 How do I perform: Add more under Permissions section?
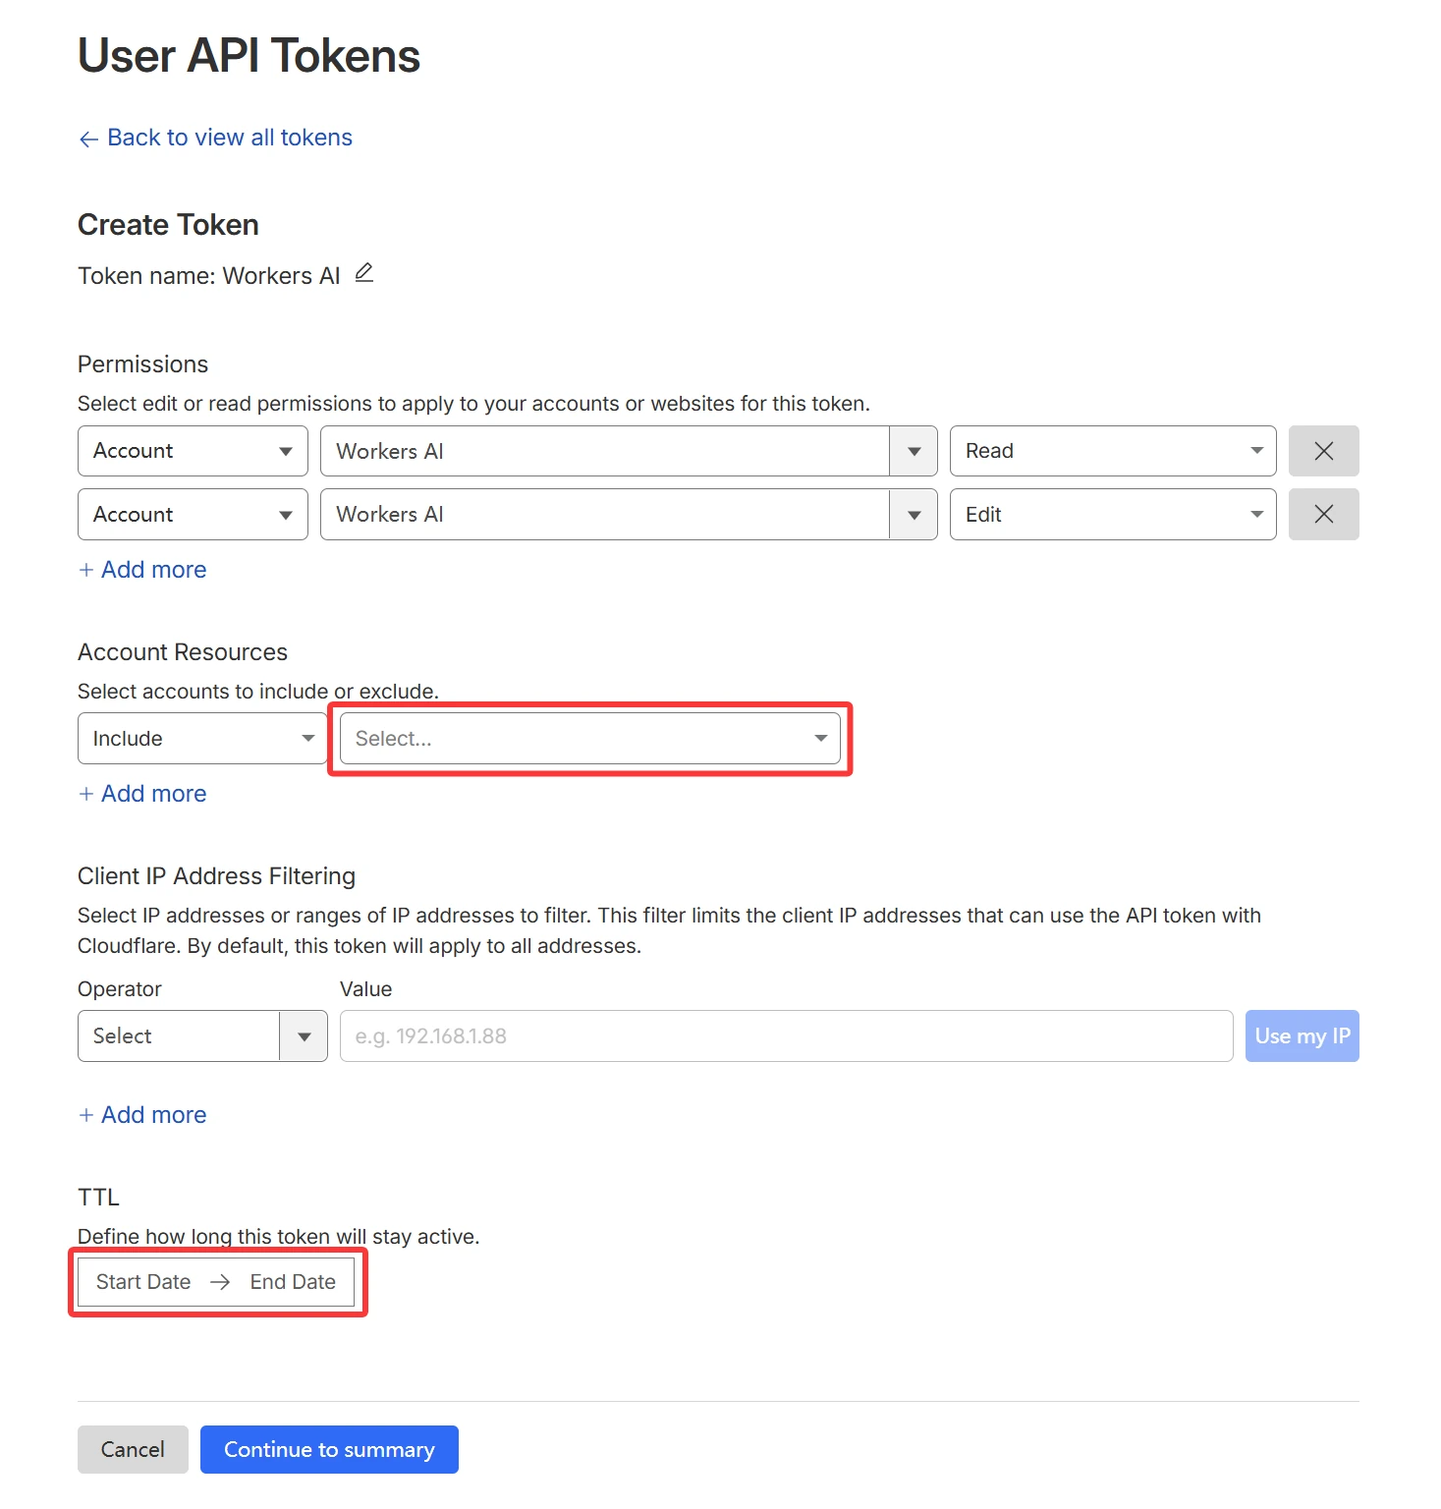coord(142,570)
